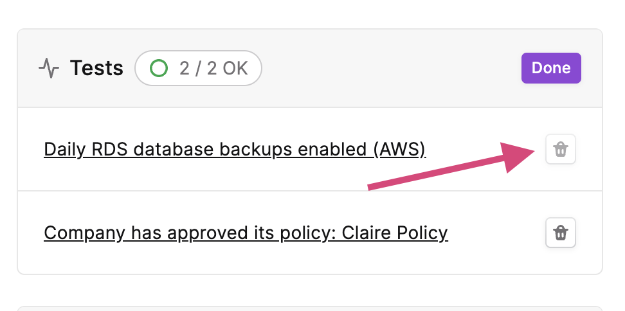
Task: Click the pulse icon beside Tests heading
Action: click(x=49, y=68)
